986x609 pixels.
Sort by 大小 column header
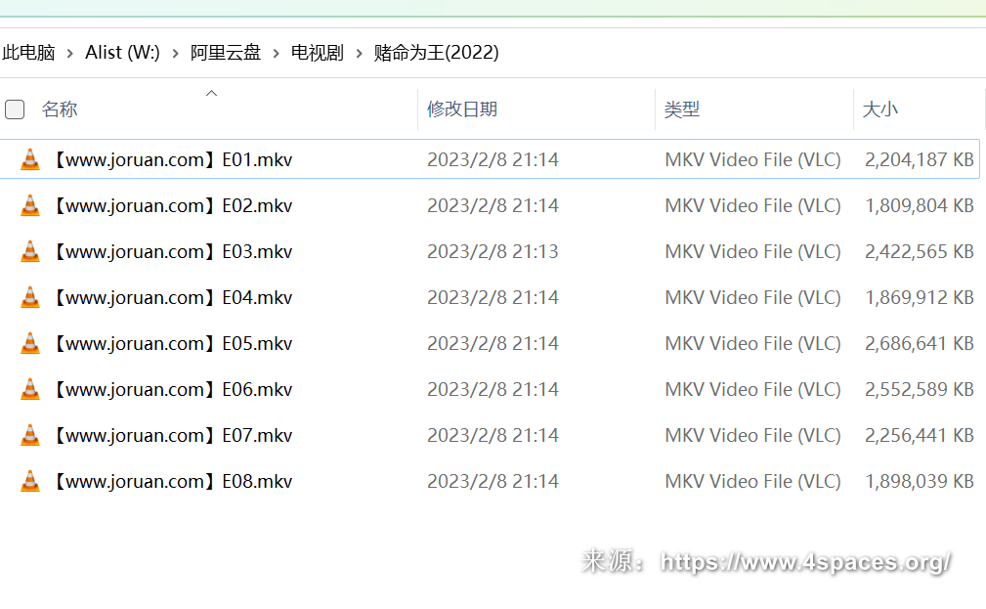pyautogui.click(x=879, y=109)
